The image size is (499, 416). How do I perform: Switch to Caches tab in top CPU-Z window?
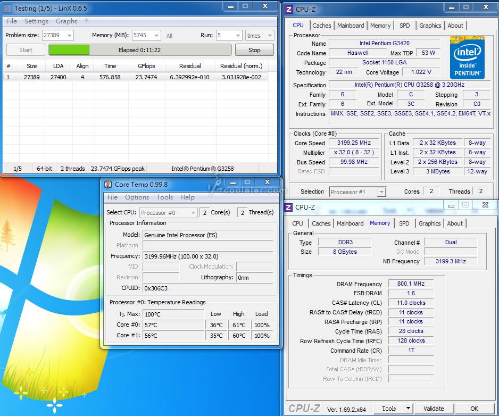pos(322,26)
